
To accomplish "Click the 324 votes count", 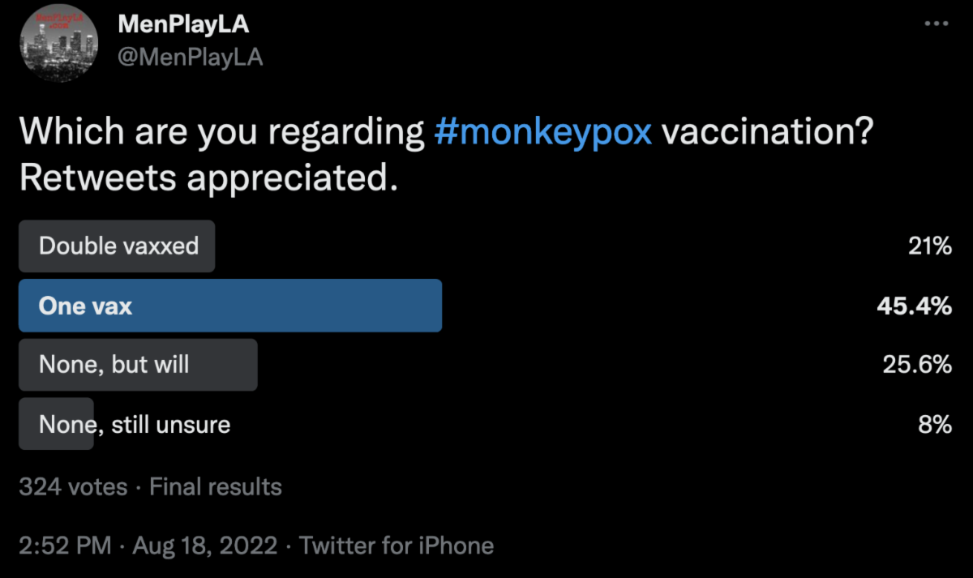I will [73, 486].
